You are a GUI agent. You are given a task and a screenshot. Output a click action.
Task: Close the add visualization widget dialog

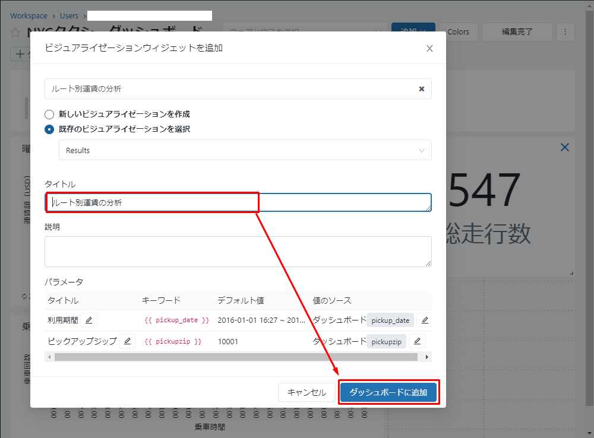tap(429, 48)
